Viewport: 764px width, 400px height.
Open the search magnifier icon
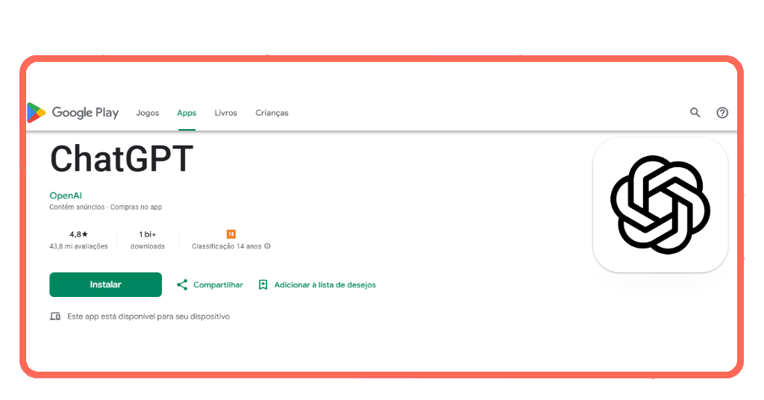tap(695, 113)
